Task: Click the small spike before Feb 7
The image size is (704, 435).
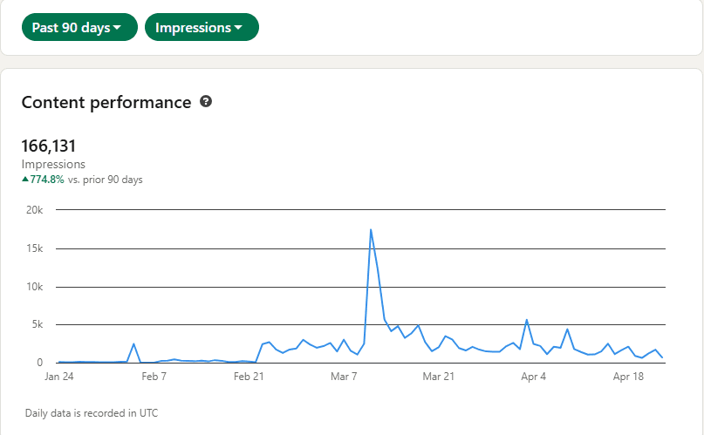Action: (133, 344)
